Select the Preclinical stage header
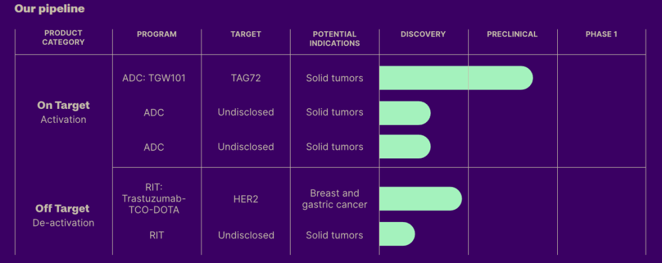 pos(512,34)
